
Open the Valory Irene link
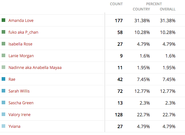click(19, 114)
